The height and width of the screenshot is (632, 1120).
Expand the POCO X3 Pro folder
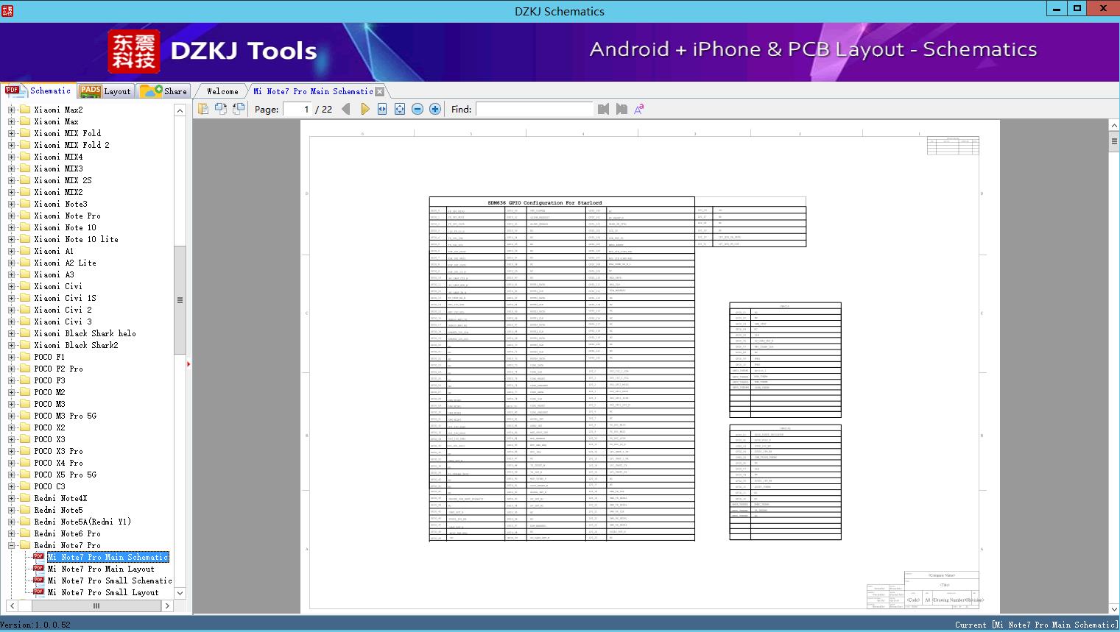(11, 451)
